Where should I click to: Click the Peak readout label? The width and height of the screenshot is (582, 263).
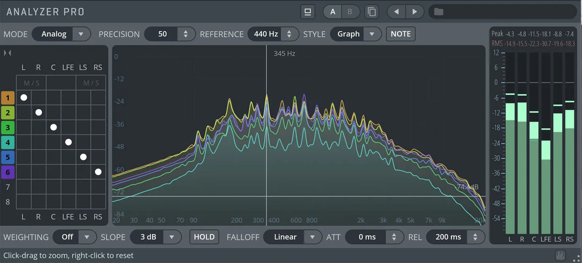coord(497,34)
